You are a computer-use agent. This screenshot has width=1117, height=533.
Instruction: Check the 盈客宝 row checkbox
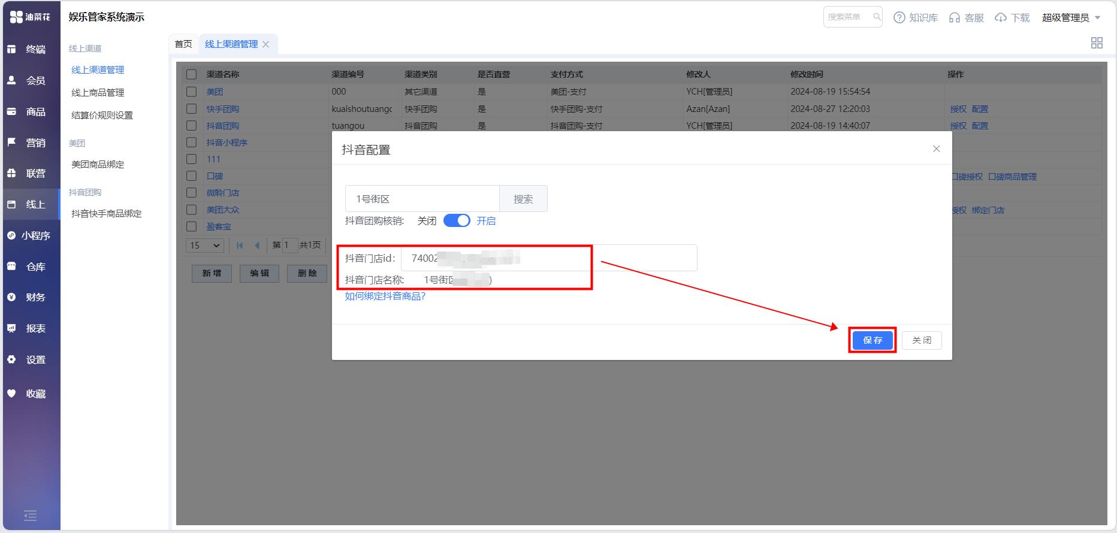point(191,226)
